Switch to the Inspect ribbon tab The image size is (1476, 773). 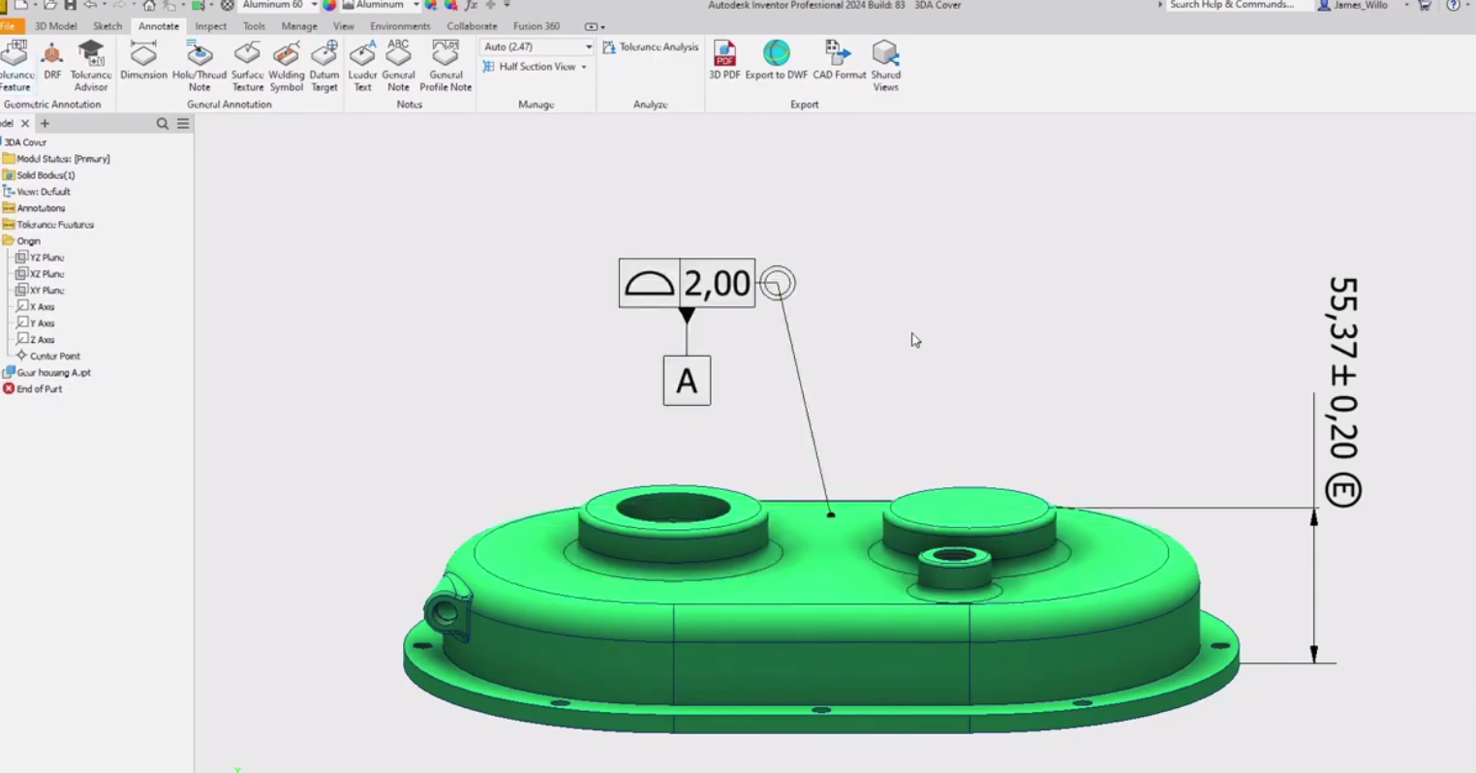tap(210, 26)
